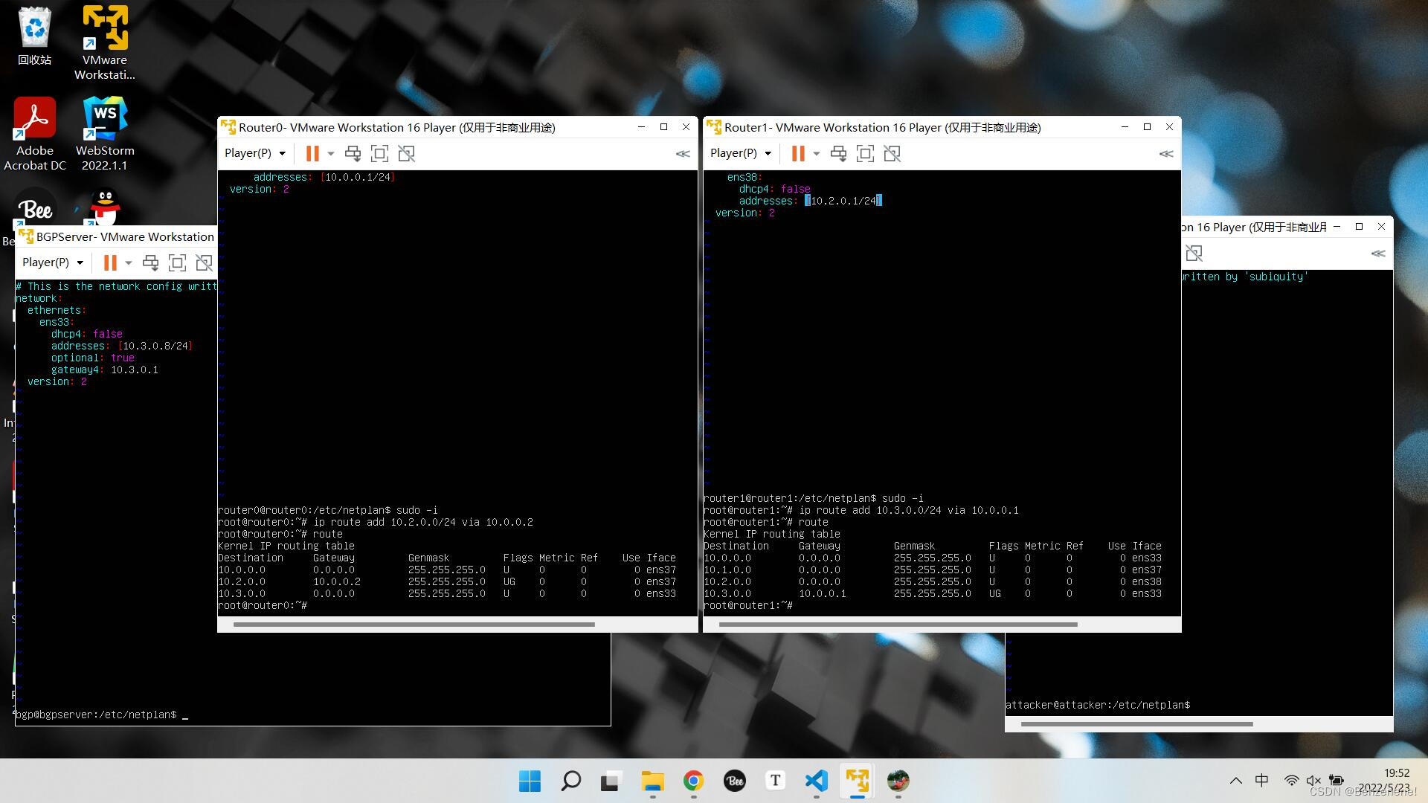The image size is (1428, 803).
Task: Pause the BGPServer virtual machine
Action: tap(110, 262)
